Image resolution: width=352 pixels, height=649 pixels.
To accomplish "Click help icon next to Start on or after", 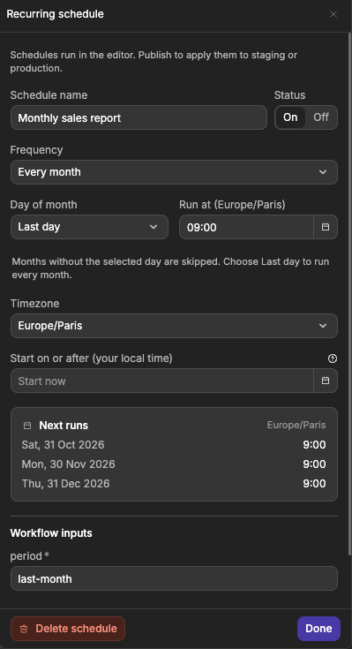I will 333,358.
